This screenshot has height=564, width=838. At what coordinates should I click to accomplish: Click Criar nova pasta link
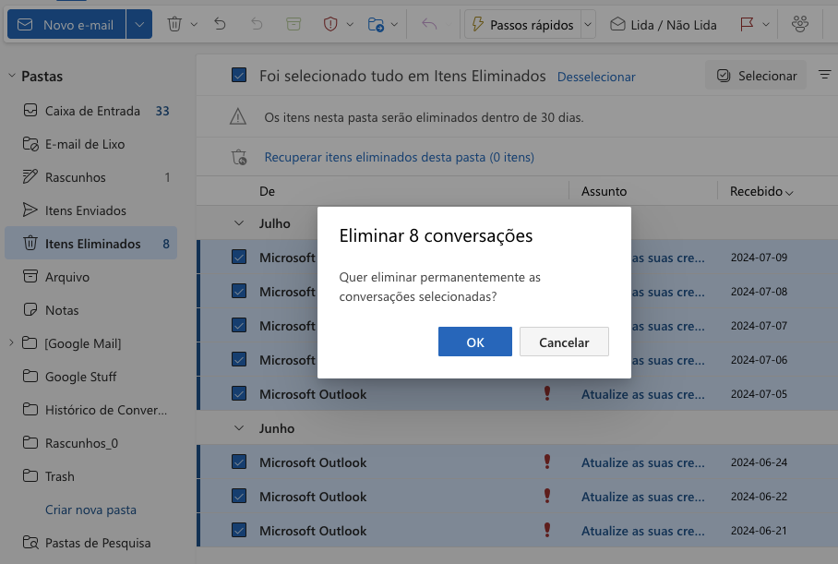[x=90, y=510]
